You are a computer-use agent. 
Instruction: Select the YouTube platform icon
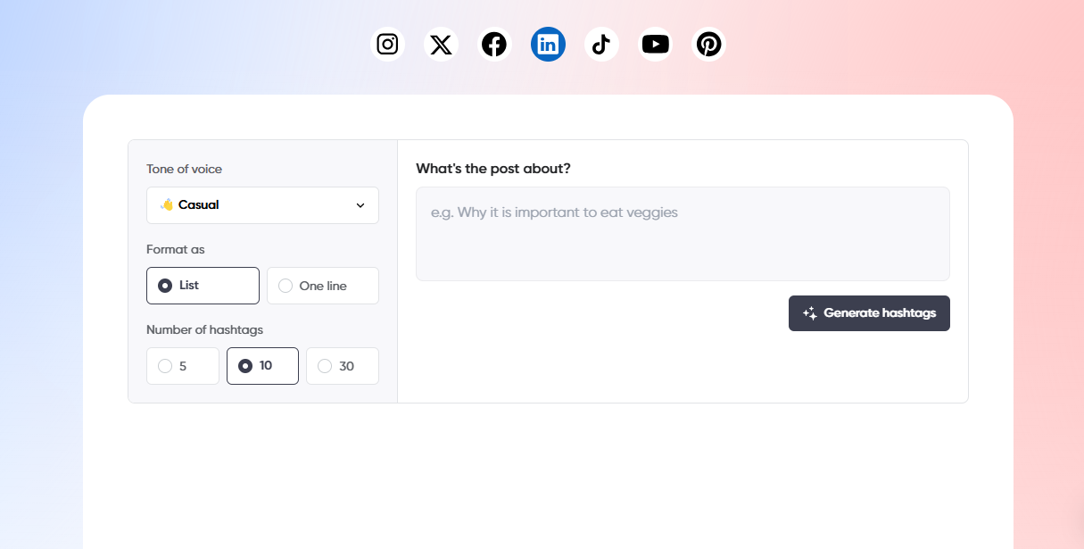[655, 44]
